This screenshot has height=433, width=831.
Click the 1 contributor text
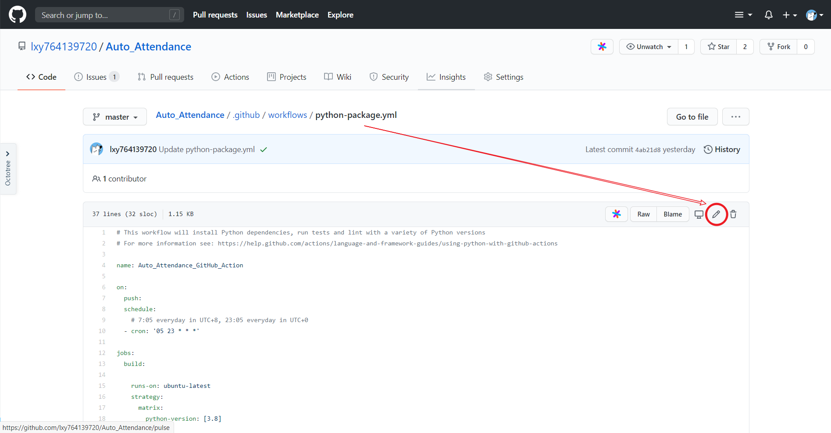pyautogui.click(x=125, y=179)
